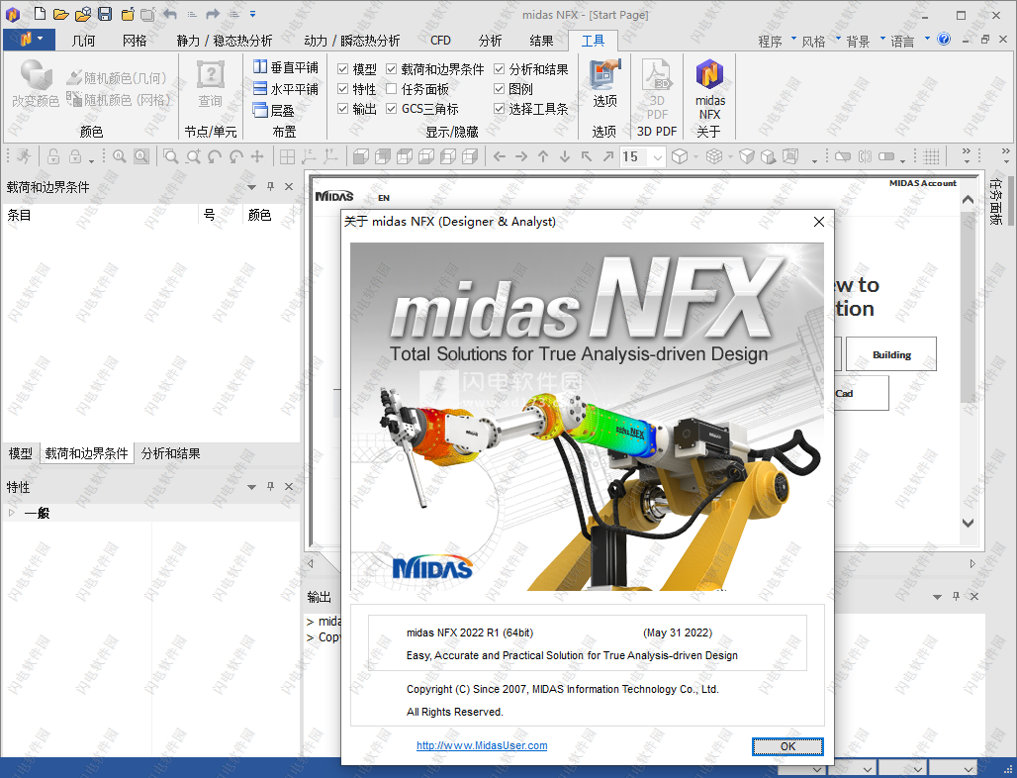Screen dimensions: 1017x778
Task: Click the node/element query (查询) icon
Action: 210,82
